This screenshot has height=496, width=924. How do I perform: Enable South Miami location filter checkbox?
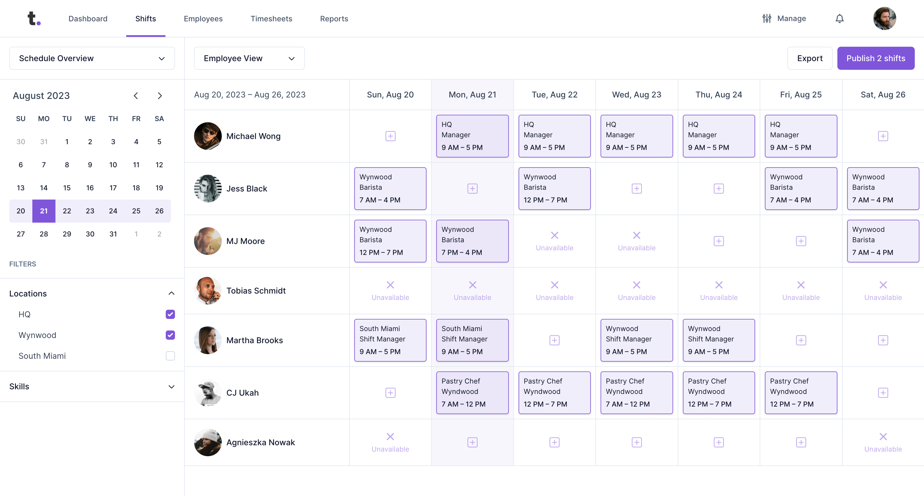170,356
